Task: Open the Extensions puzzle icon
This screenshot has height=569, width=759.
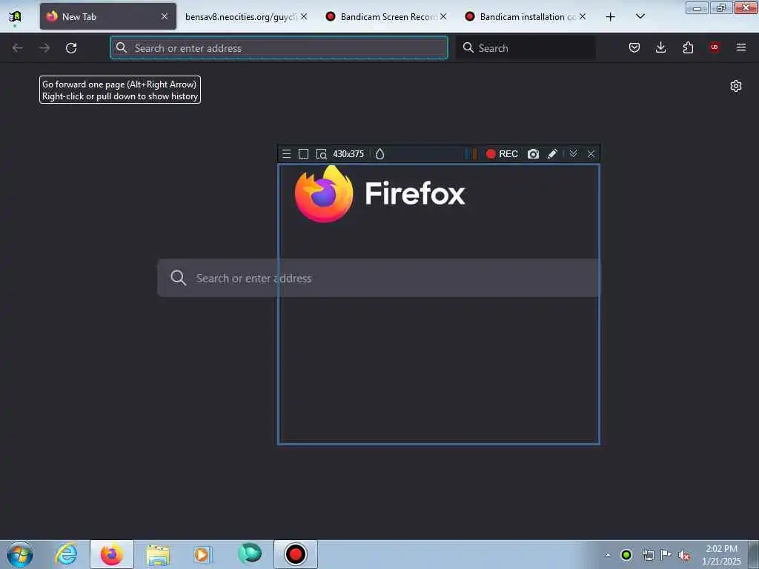Action: click(688, 47)
